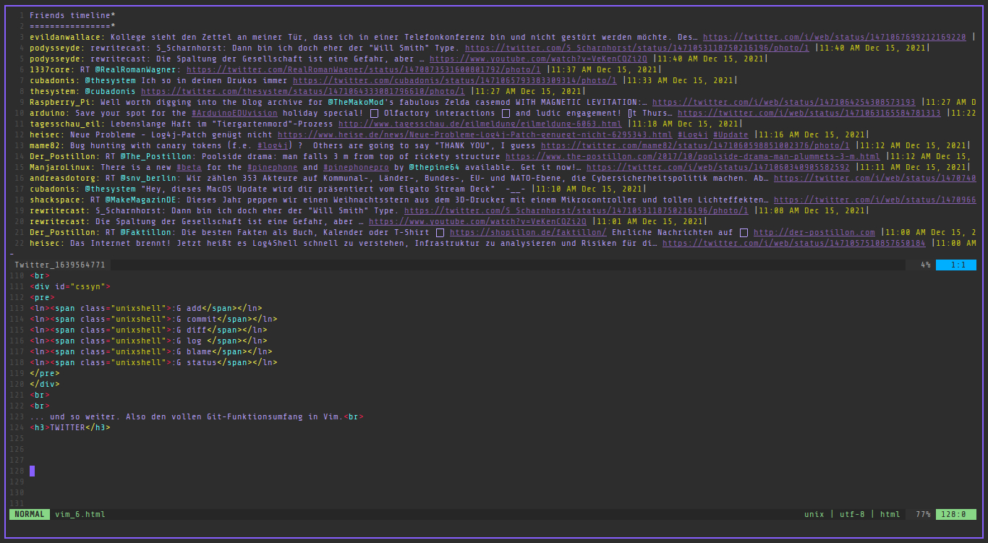Open the heise.de Log4j-Patch news link
The height and width of the screenshot is (543, 988).
[x=474, y=134]
